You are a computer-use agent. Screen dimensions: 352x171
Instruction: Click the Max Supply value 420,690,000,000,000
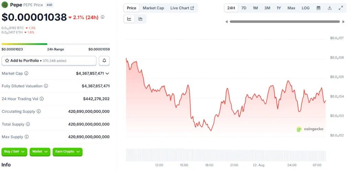tap(89, 137)
